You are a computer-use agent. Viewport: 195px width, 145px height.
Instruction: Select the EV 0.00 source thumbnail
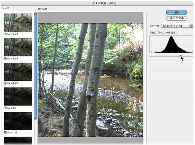(x=18, y=97)
